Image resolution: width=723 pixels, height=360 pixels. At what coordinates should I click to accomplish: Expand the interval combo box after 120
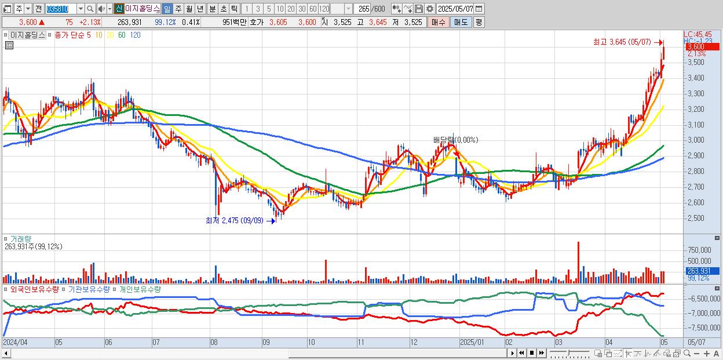[348, 9]
